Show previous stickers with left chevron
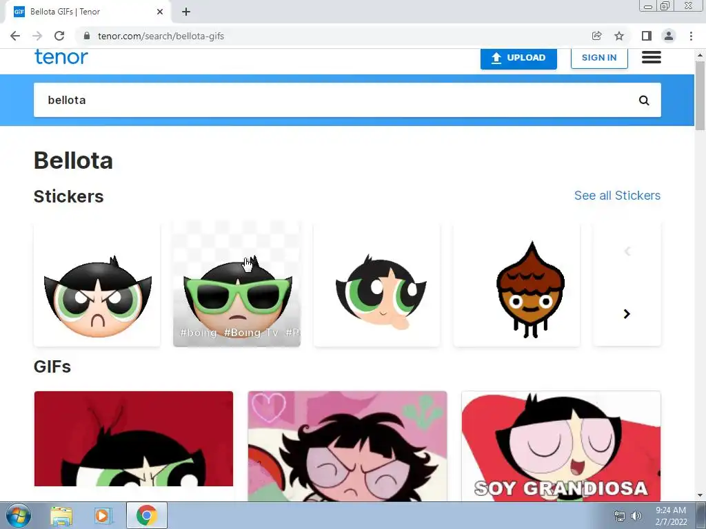The image size is (706, 529). [x=627, y=251]
